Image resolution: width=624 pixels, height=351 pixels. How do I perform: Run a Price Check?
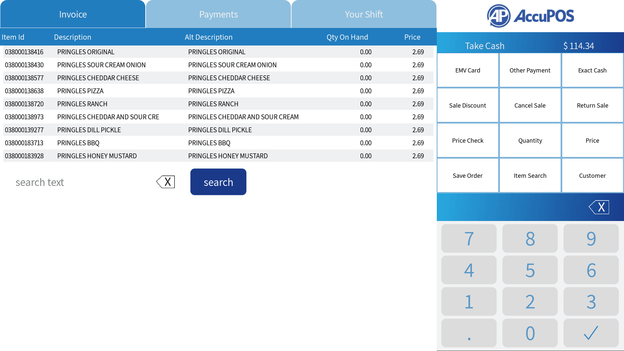pyautogui.click(x=468, y=140)
